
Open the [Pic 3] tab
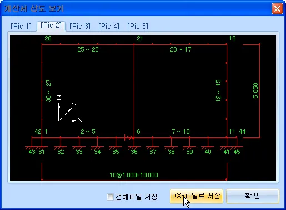point(80,26)
